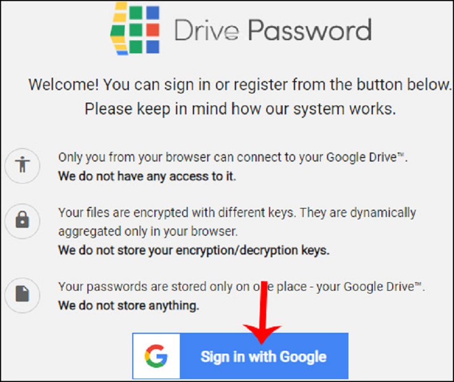This screenshot has width=454, height=382.
Task: Click the Drive Password colorful grid logo
Action: (135, 29)
